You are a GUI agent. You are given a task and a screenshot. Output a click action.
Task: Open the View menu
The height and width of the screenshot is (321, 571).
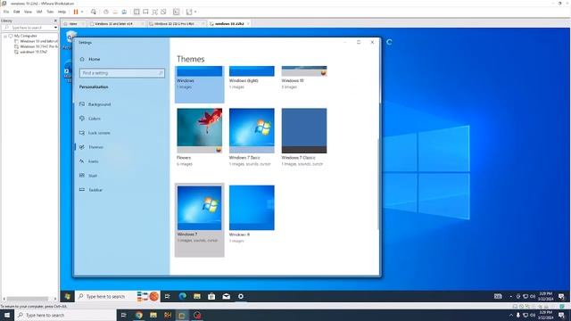pyautogui.click(x=28, y=12)
